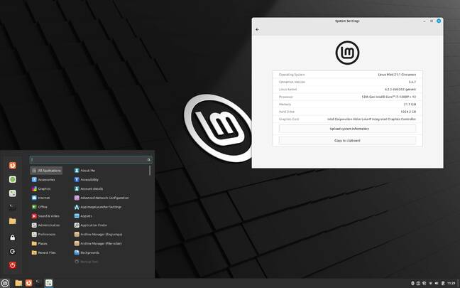
Task: Open the network icon in system tray
Action: pyautogui.click(x=430, y=283)
